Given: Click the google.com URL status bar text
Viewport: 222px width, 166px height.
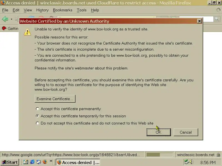Looking at the screenshot, I should click(x=71, y=155).
